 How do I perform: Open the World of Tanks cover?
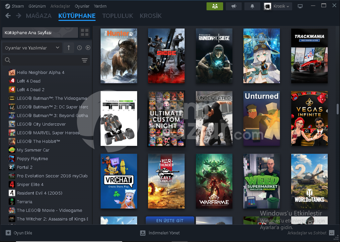pos(309,181)
